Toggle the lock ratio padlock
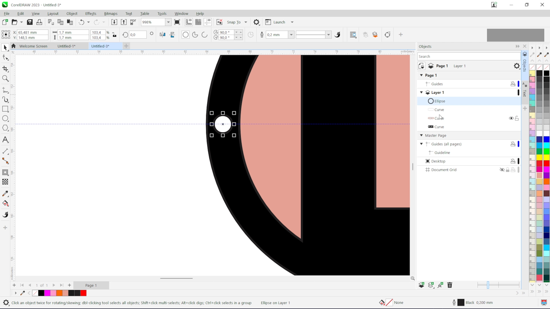550x309 pixels. [114, 35]
